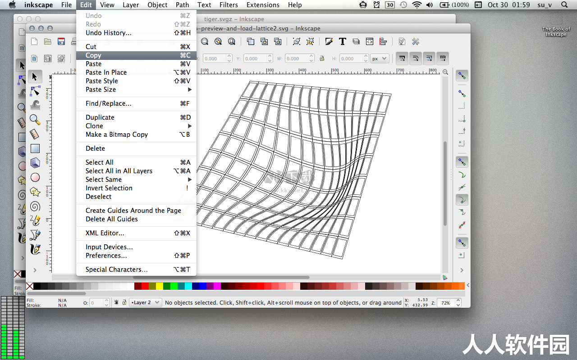The height and width of the screenshot is (360, 577).
Task: Toggle the width-height lock icon
Action: [x=322, y=58]
